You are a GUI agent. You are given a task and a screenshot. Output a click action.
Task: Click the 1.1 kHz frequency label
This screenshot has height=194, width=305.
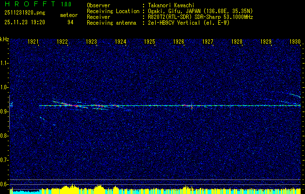click(x=4, y=63)
